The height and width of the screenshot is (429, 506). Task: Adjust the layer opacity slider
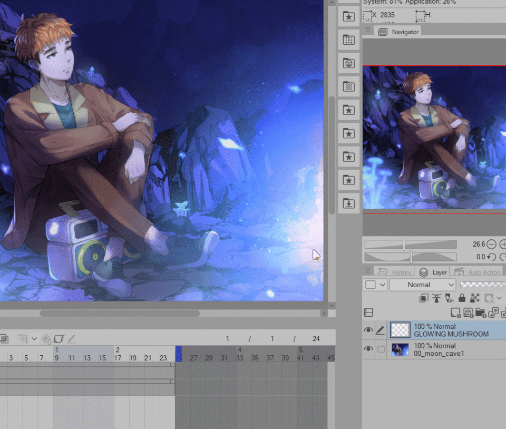click(x=483, y=284)
